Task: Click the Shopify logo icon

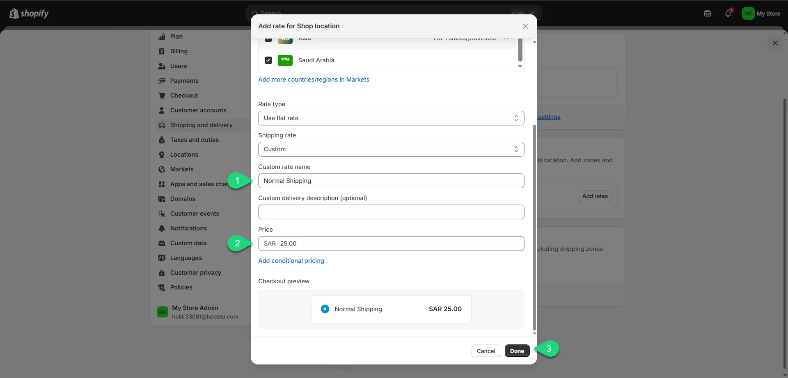Action: 14,14
